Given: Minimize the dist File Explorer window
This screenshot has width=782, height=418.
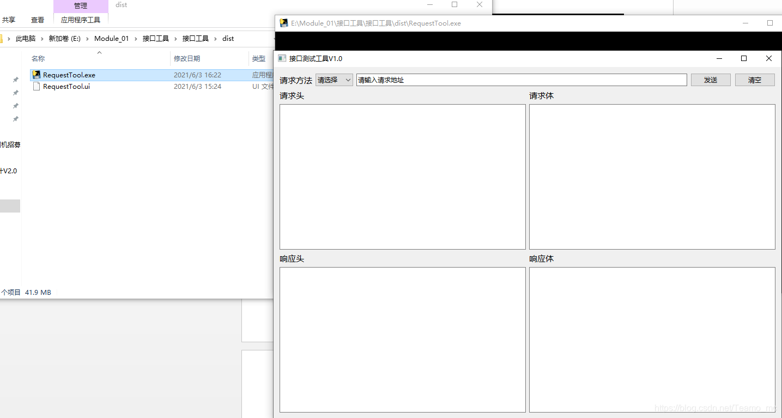Looking at the screenshot, I should (x=429, y=4).
